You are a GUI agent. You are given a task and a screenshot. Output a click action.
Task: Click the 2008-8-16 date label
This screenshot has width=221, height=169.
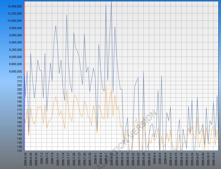(122, 159)
